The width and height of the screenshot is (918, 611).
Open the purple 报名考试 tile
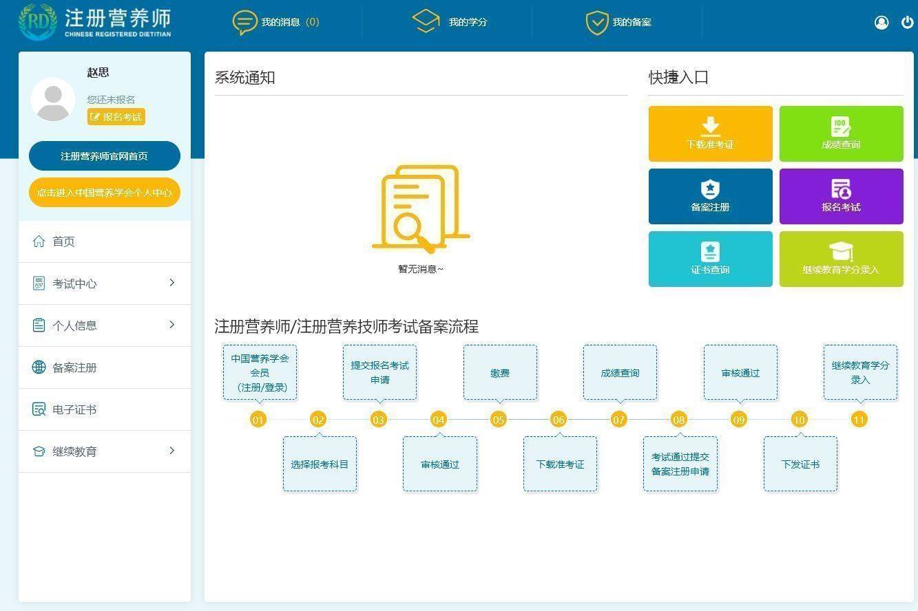841,196
